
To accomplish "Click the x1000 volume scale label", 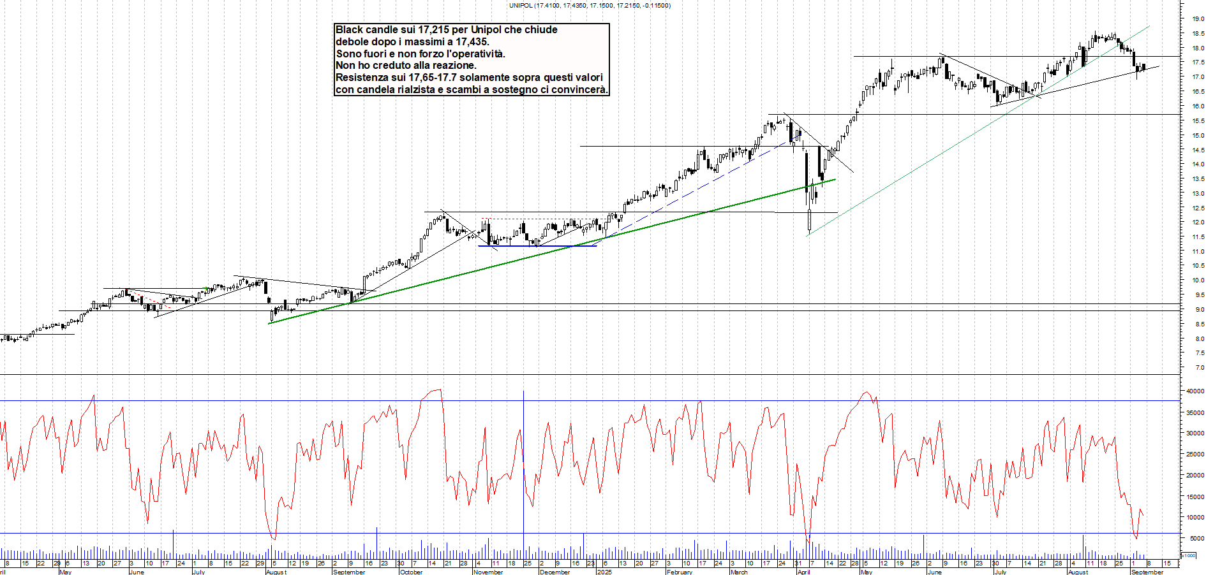I will coord(1189,556).
